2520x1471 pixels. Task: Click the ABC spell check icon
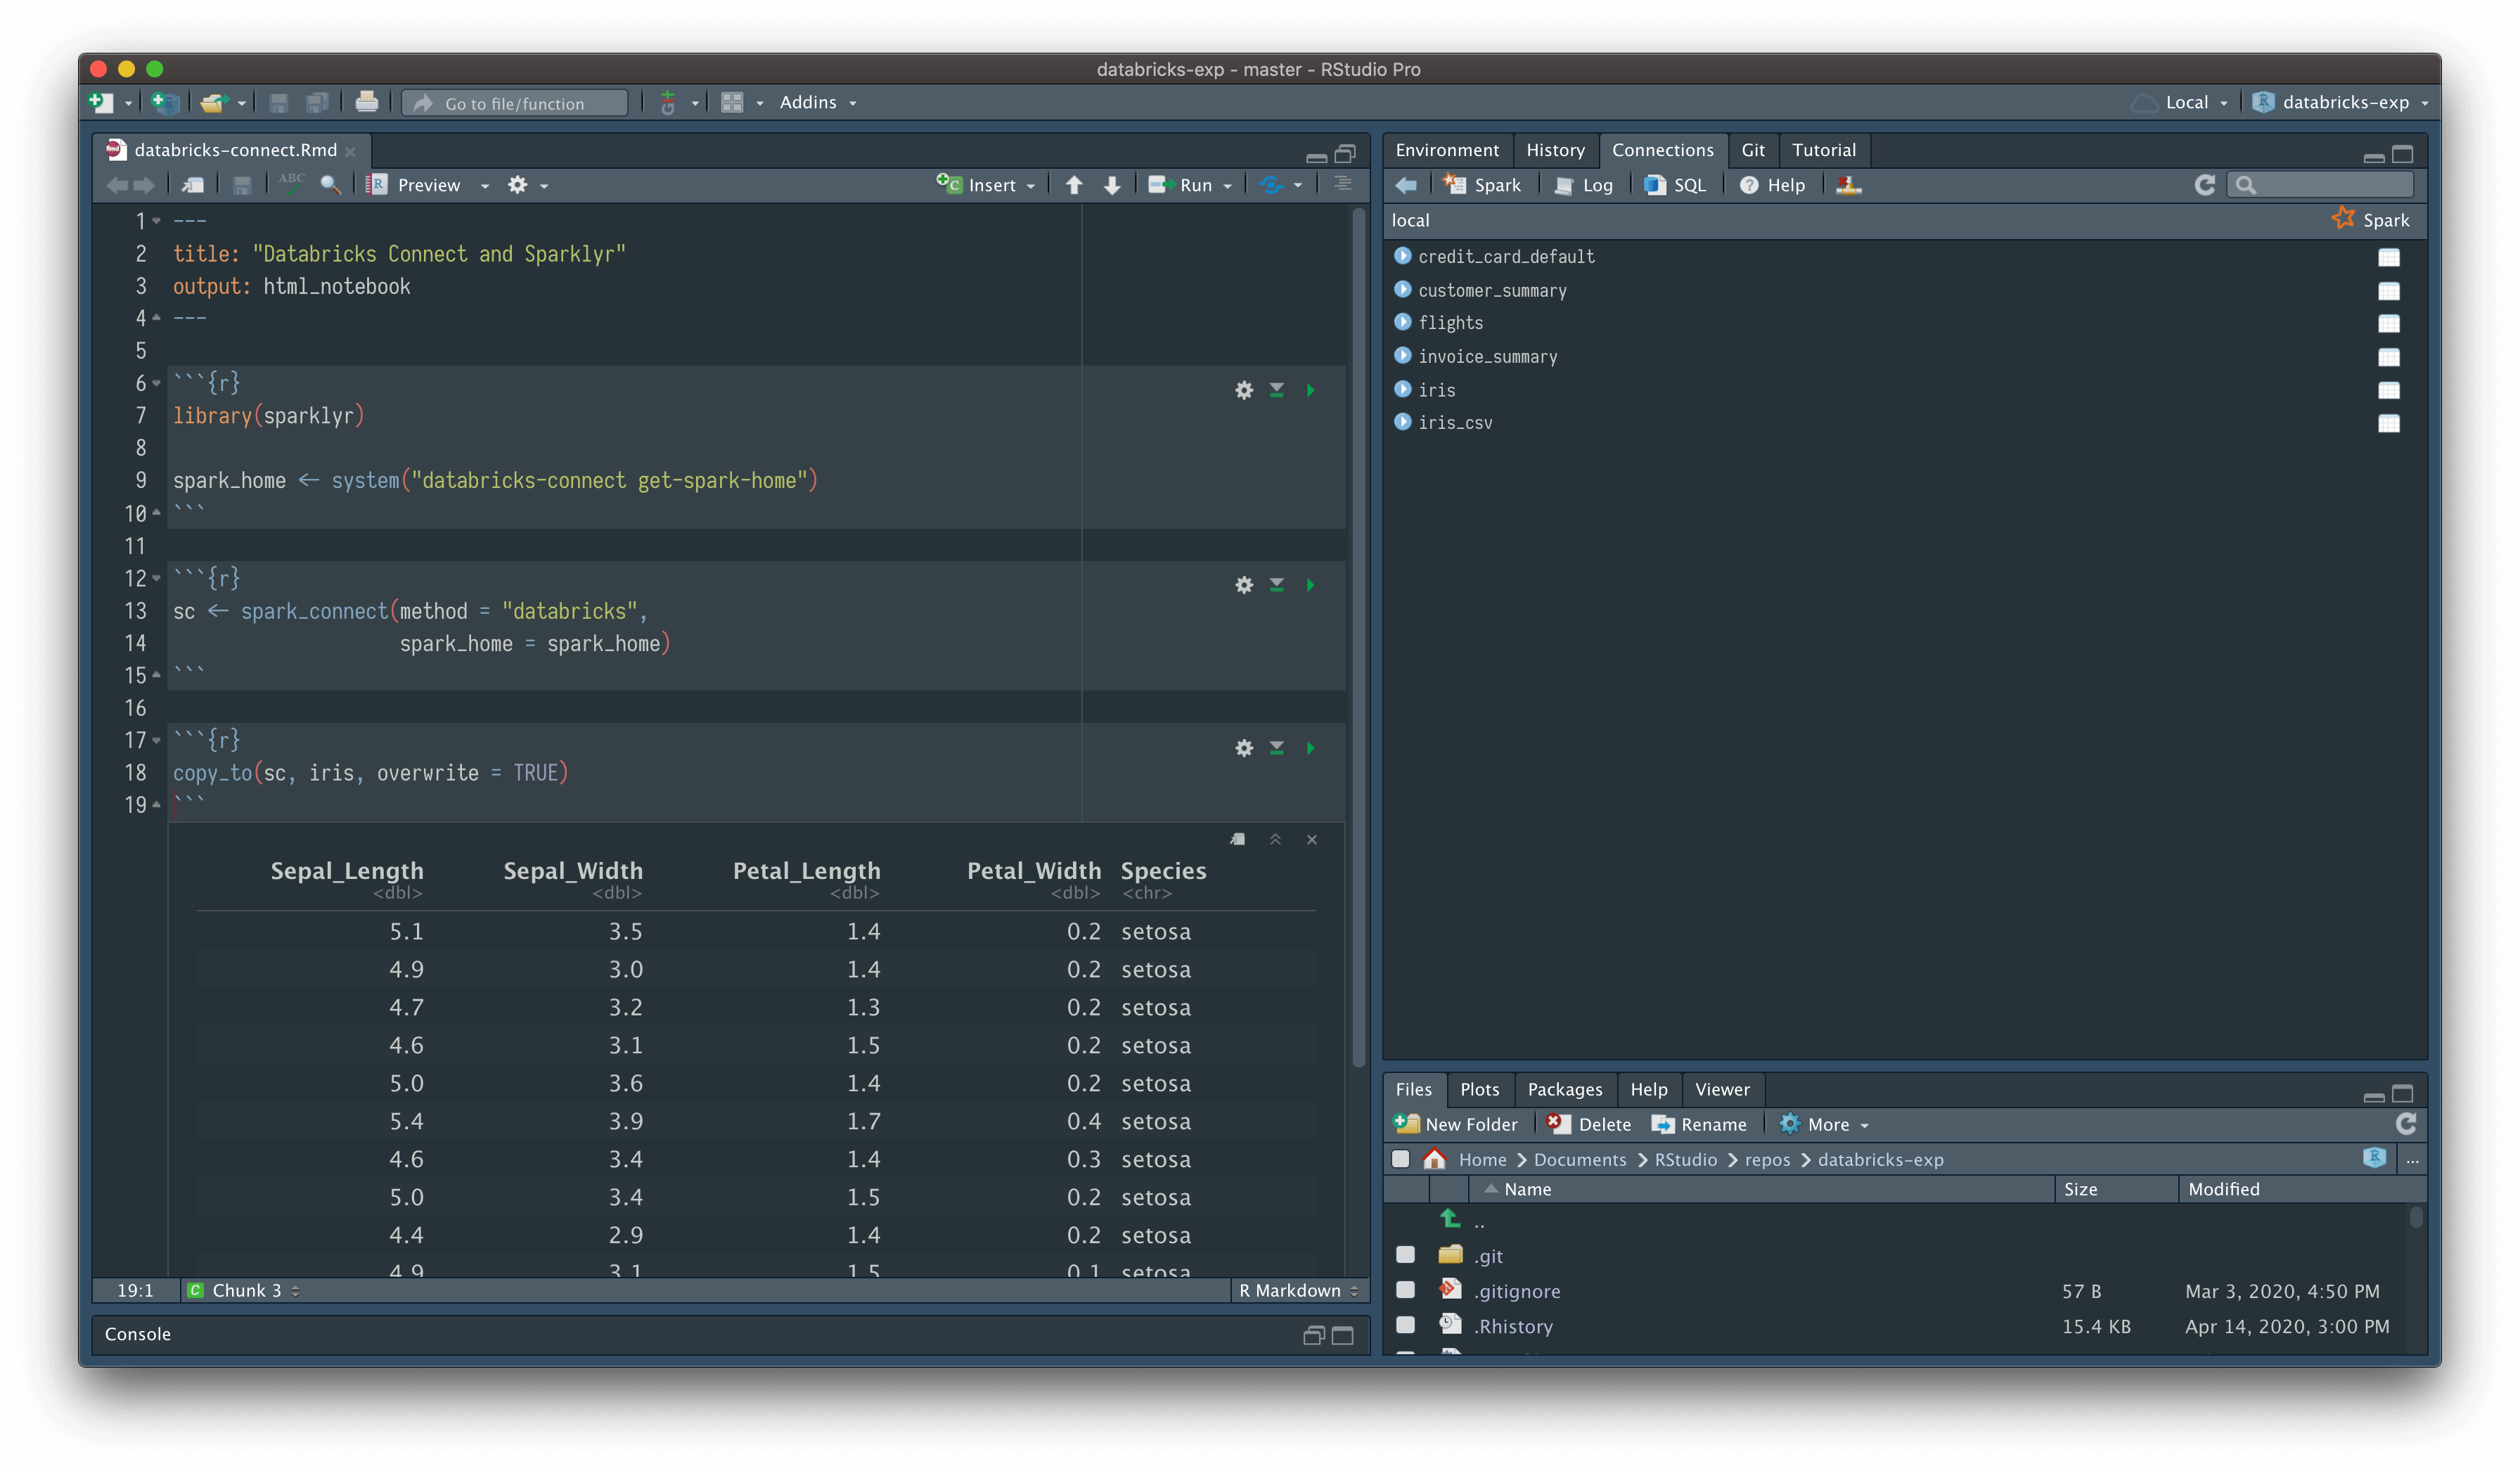291,183
